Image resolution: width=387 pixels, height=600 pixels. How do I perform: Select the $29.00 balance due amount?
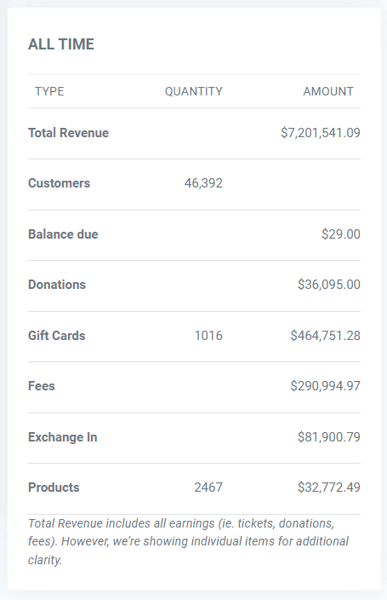coord(341,234)
